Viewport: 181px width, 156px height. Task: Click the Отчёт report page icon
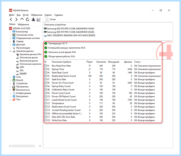47,20
